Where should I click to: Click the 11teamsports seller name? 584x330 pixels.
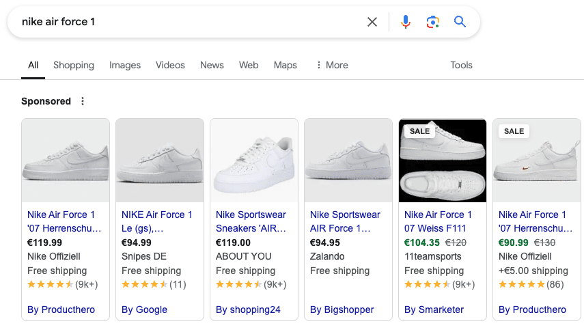click(x=433, y=257)
